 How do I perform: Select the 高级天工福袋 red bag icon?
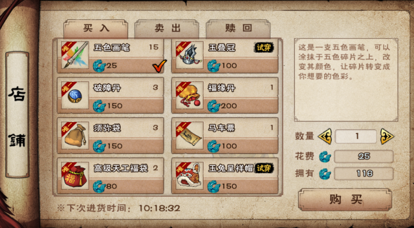(75, 176)
